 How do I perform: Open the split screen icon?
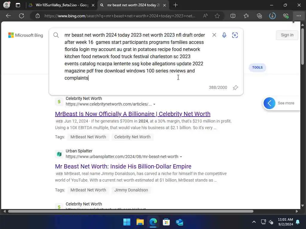coord(233,16)
